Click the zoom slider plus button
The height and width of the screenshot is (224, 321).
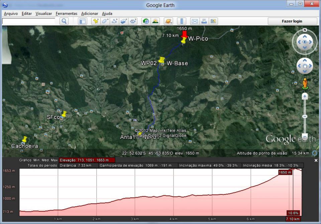(305, 96)
